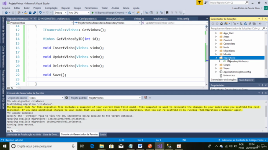Close the IRepositoryVinhos.cs tab

[x=35, y=19]
